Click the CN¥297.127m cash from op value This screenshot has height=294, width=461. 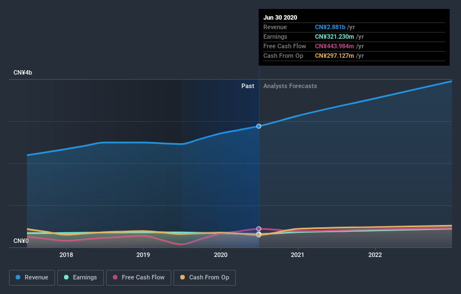click(335, 56)
